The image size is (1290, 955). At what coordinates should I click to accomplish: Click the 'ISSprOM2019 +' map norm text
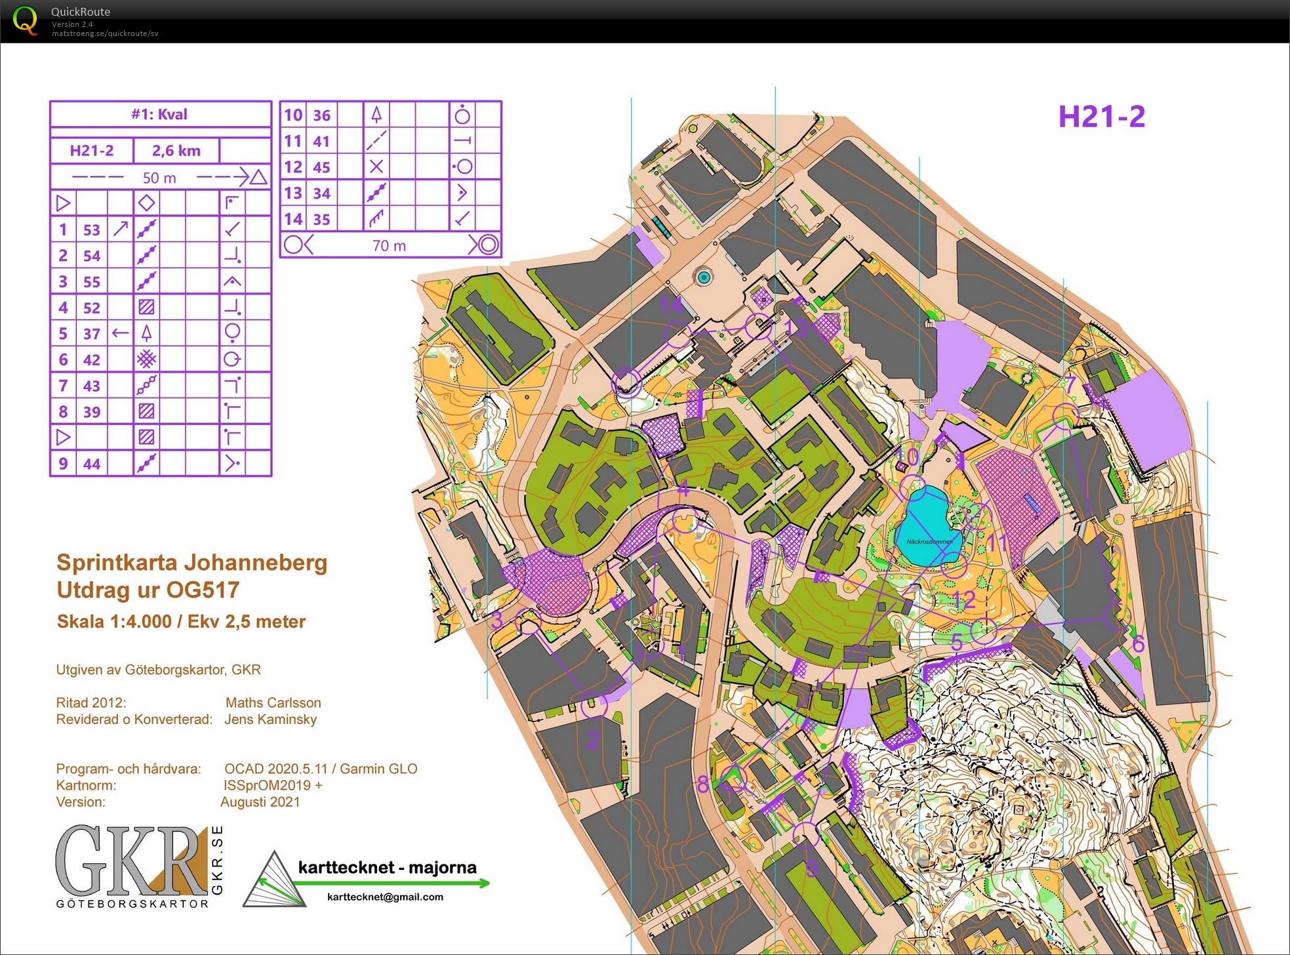273,785
